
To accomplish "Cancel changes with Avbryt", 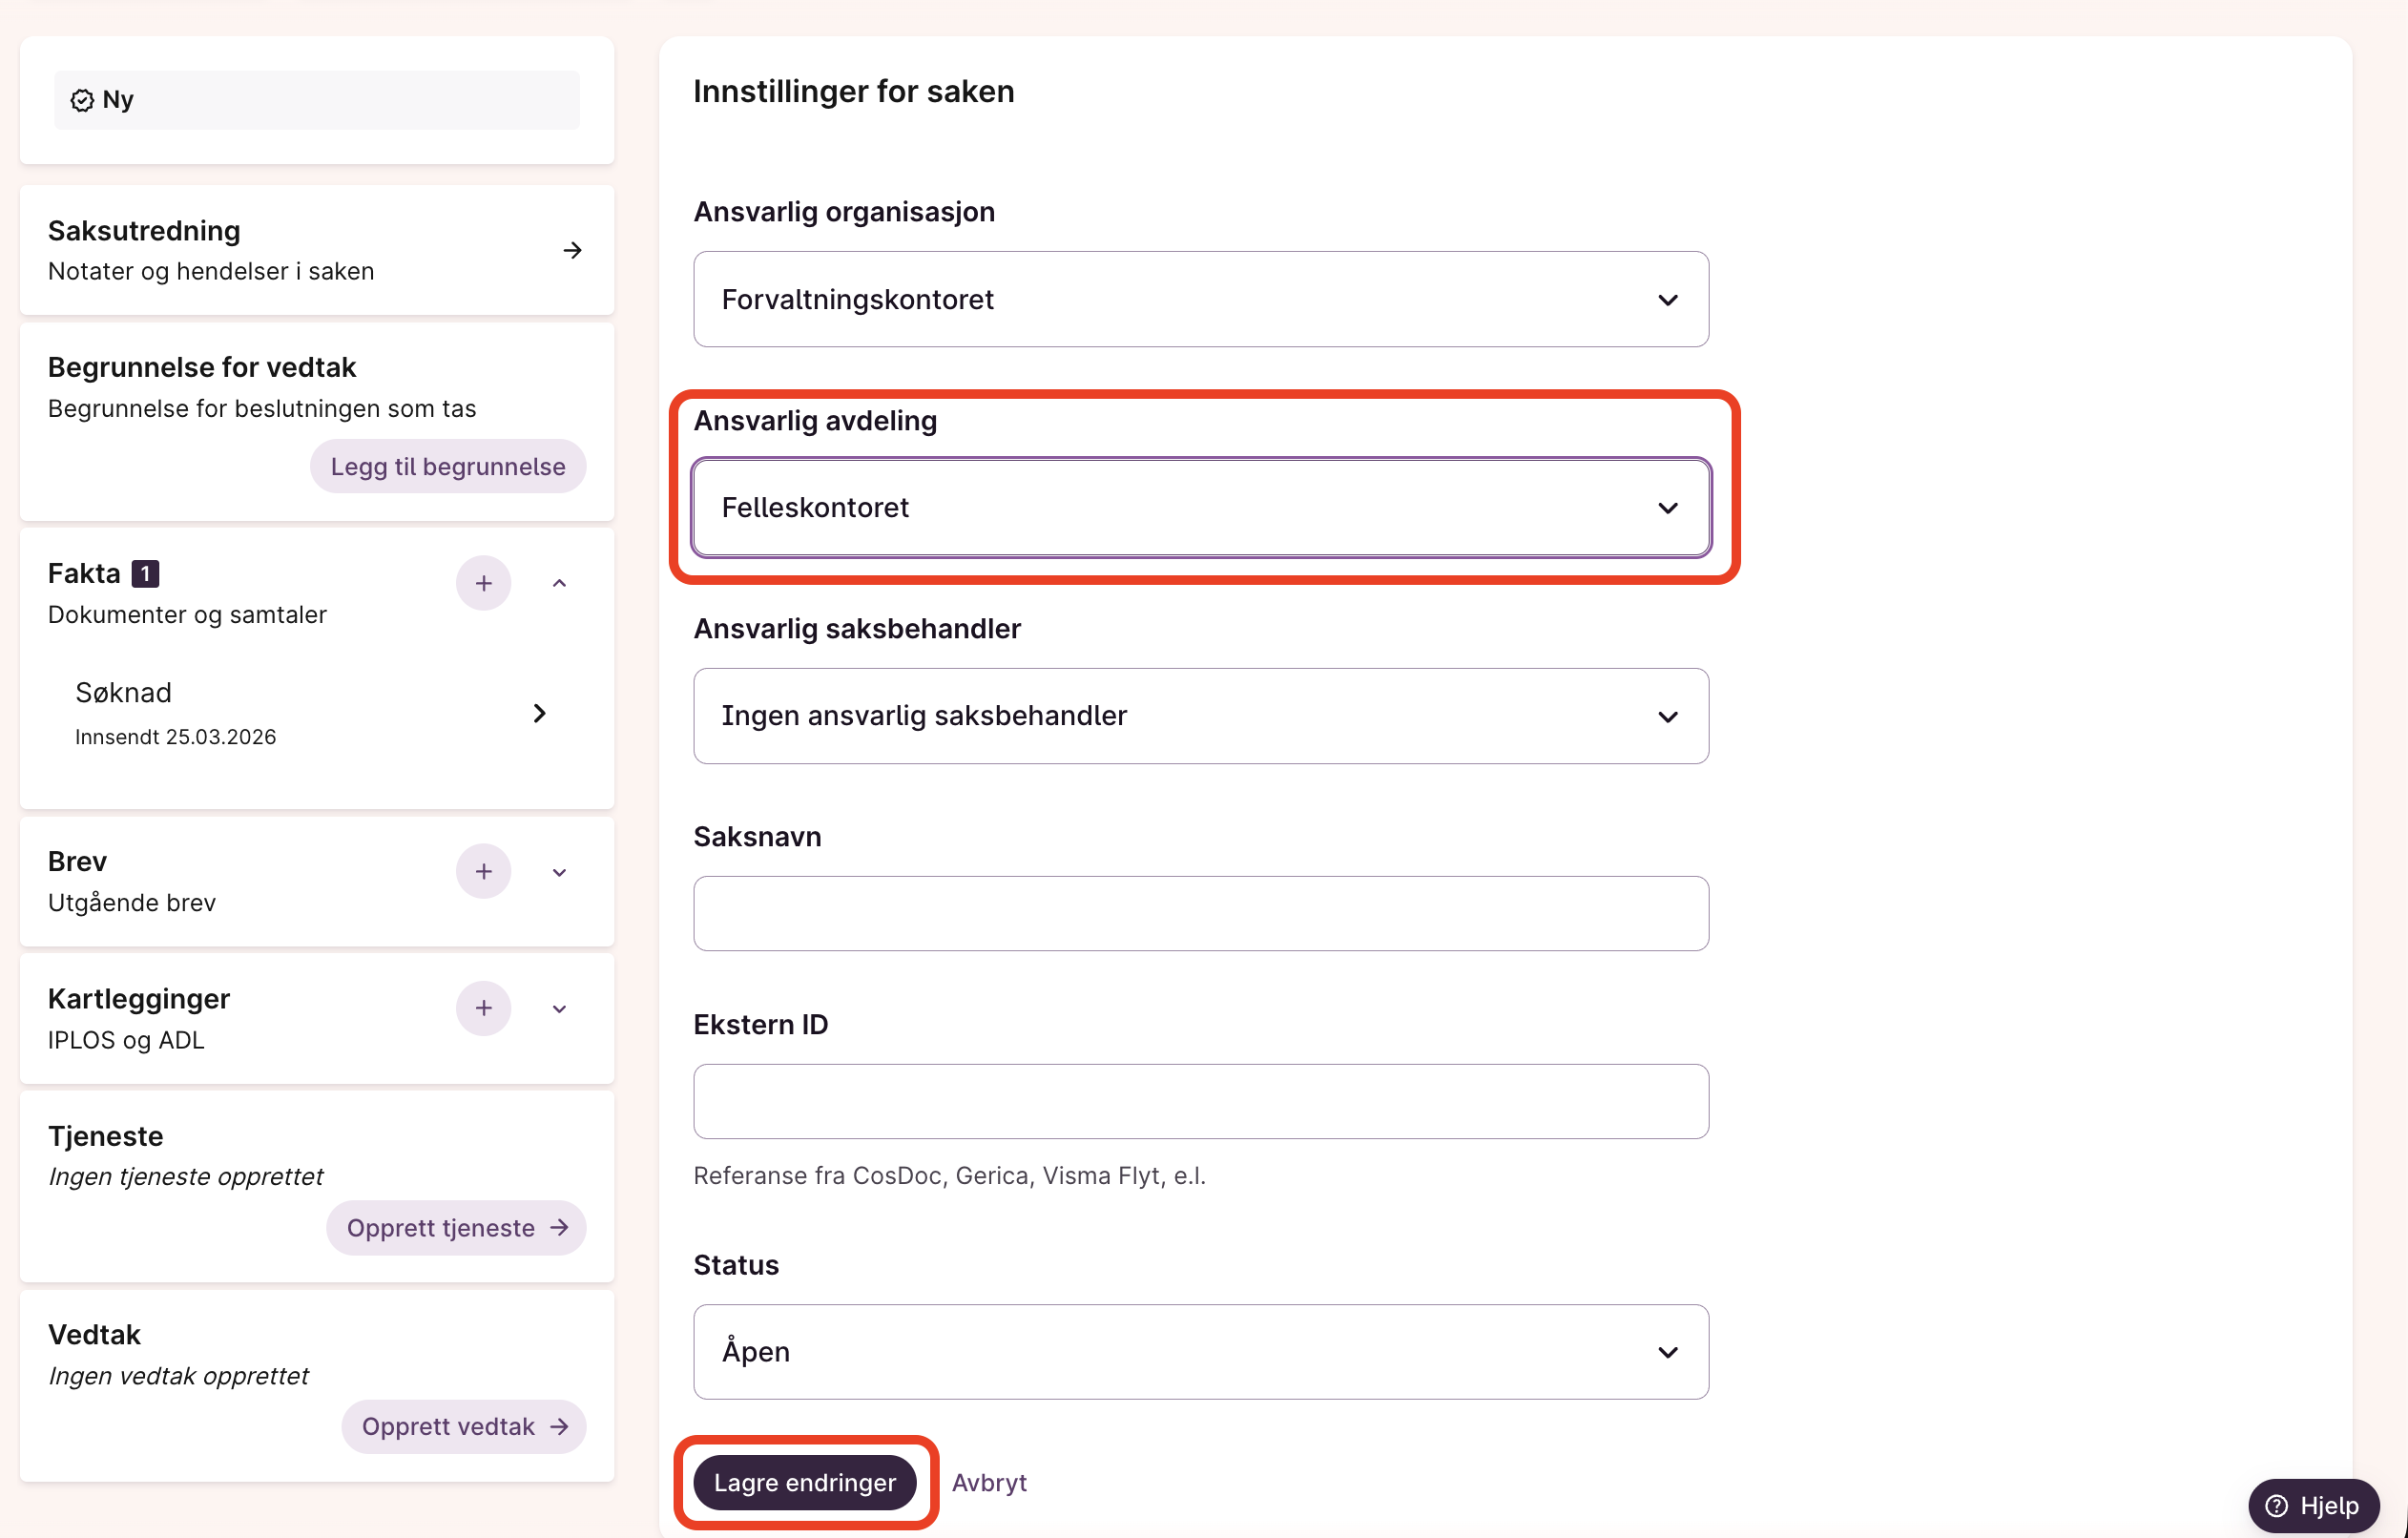I will [988, 1483].
